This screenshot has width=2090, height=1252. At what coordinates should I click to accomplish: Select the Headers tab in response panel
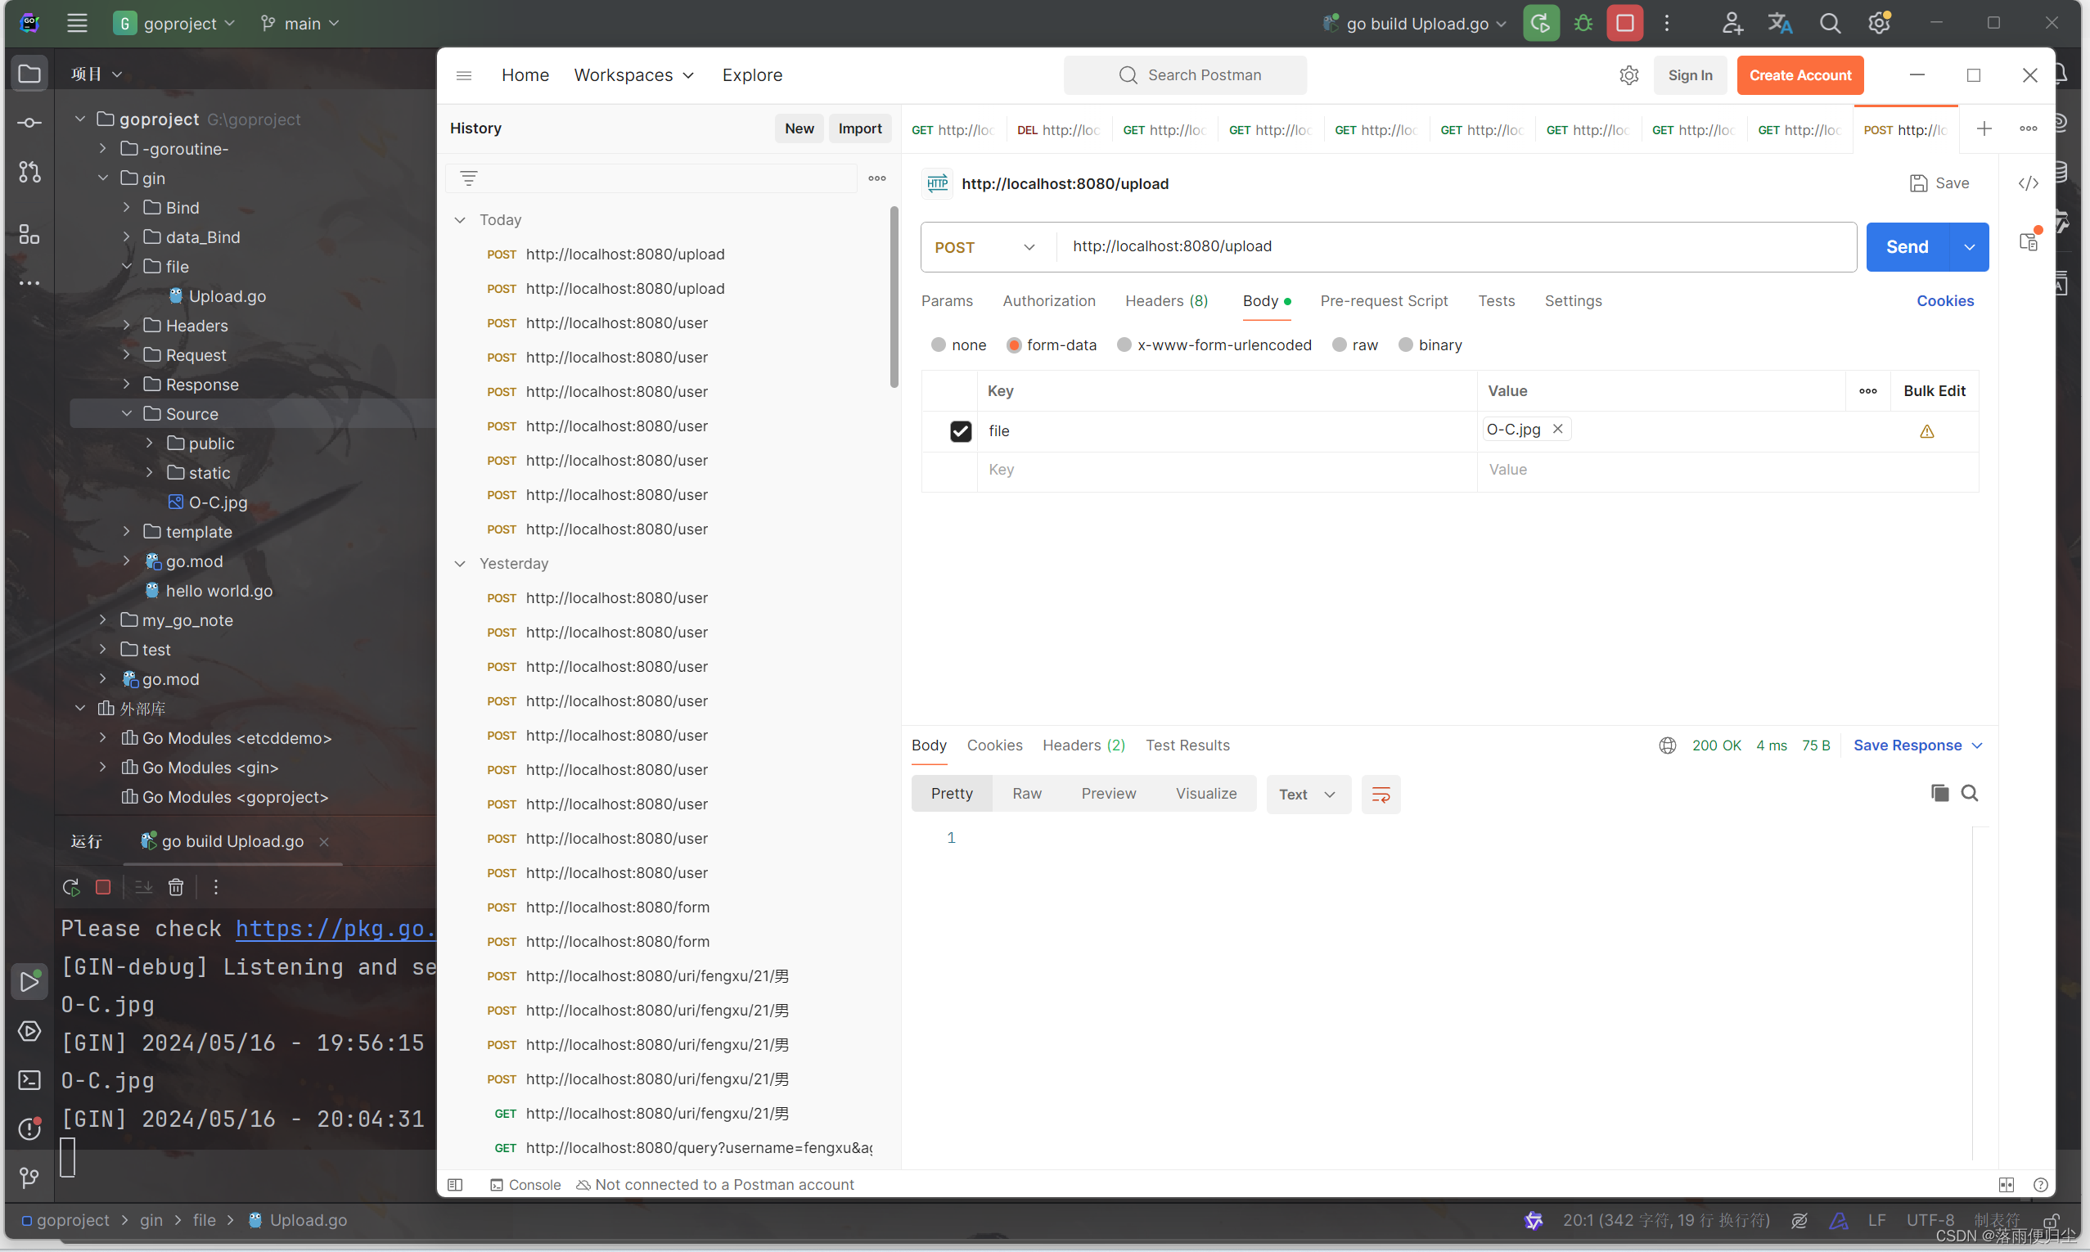point(1083,744)
